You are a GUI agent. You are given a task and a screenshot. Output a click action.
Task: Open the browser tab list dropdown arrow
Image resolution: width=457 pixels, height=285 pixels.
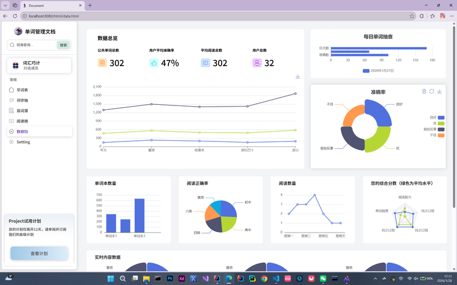point(6,5)
